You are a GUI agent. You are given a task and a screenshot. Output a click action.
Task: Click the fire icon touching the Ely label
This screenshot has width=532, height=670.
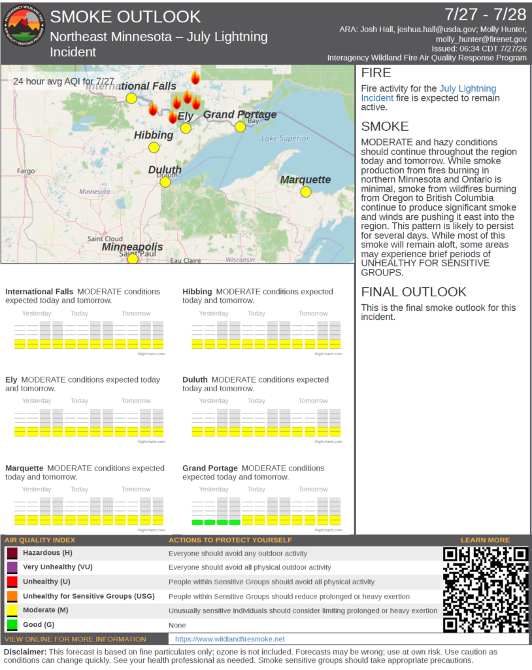pyautogui.click(x=173, y=116)
